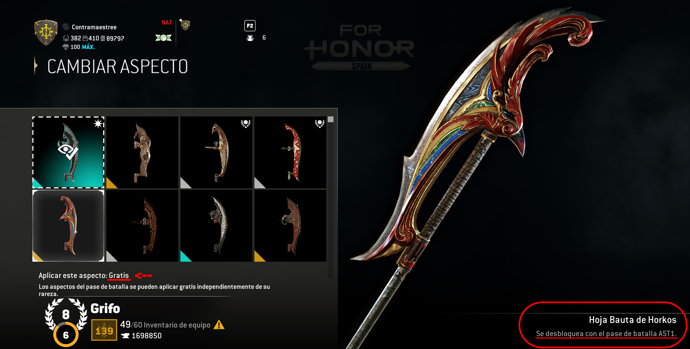This screenshot has width=690, height=349.
Task: Click the reputation 8 laurel emblem
Action: [x=66, y=314]
